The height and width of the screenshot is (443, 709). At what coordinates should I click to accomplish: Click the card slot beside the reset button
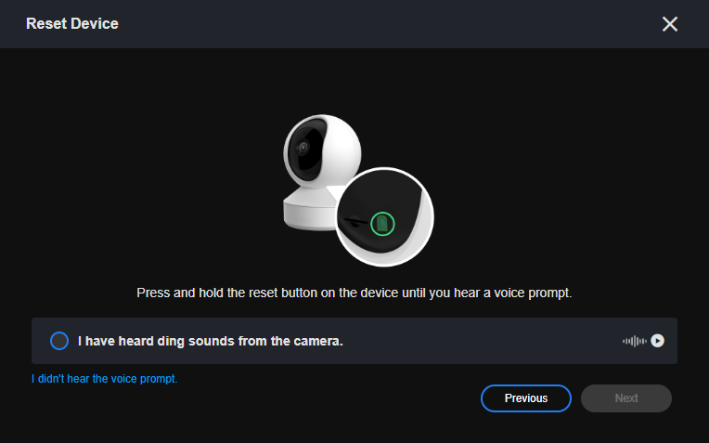(x=354, y=221)
